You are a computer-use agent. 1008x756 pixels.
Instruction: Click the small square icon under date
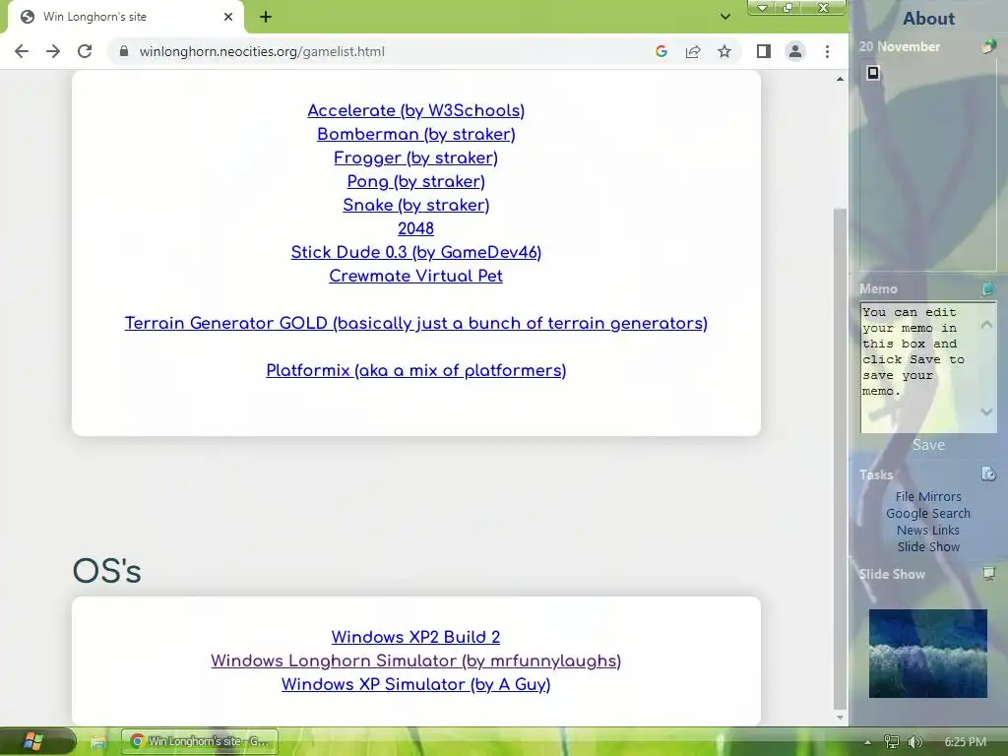[x=872, y=73]
